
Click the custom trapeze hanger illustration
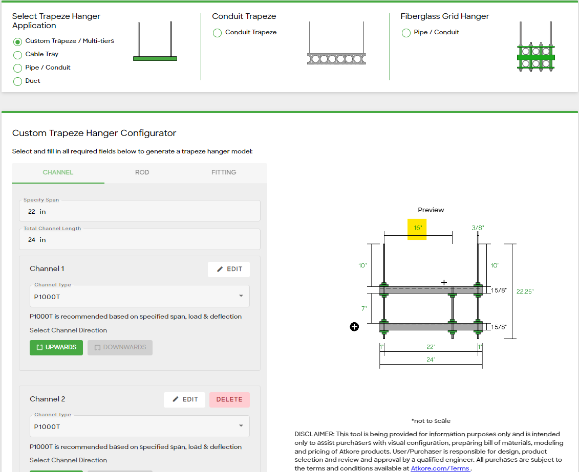(x=155, y=42)
